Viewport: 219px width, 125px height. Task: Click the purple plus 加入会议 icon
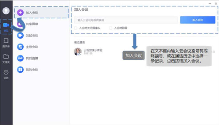click(x=20, y=13)
